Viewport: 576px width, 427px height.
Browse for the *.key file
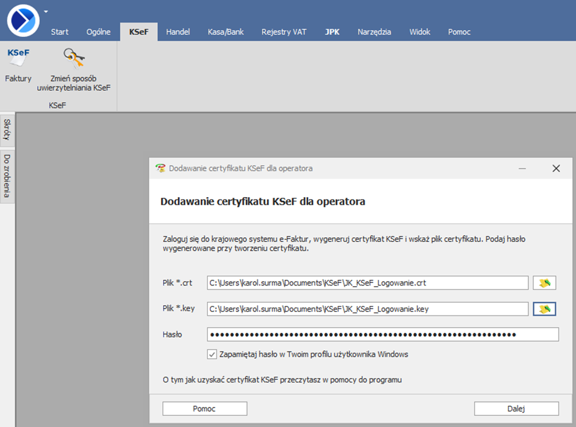[545, 309]
